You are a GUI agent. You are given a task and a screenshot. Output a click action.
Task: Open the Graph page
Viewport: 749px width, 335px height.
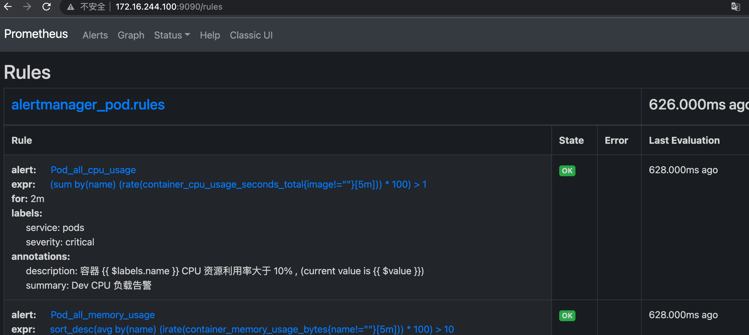point(131,35)
